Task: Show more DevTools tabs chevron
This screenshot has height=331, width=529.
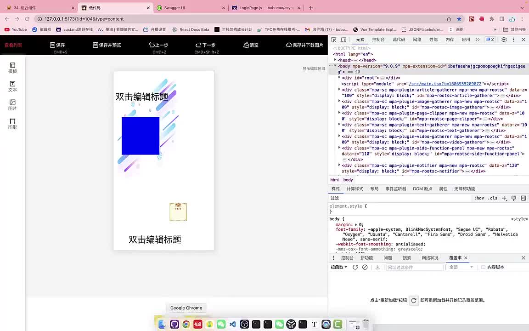Action: 478,40
